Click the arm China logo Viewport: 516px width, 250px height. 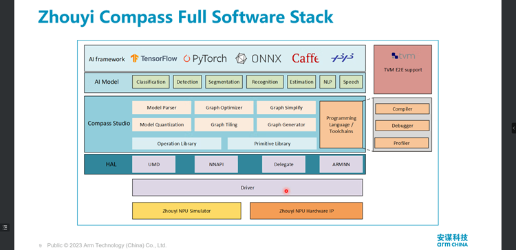(452, 240)
